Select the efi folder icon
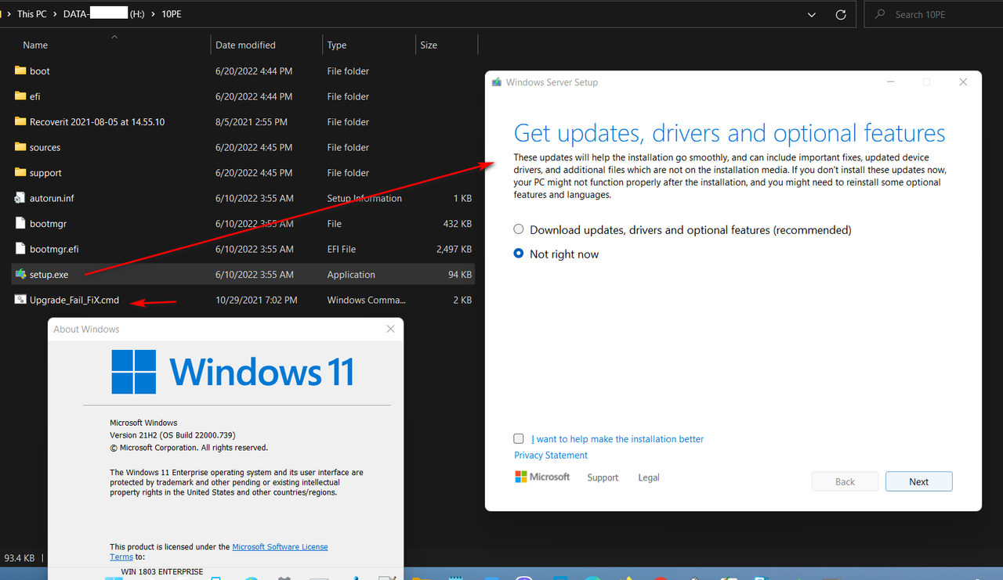This screenshot has width=1003, height=580. click(x=20, y=96)
